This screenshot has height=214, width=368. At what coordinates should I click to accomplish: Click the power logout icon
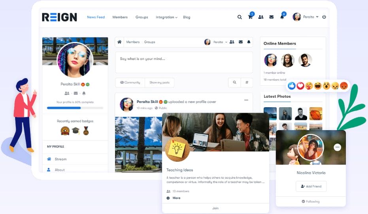[x=324, y=17]
